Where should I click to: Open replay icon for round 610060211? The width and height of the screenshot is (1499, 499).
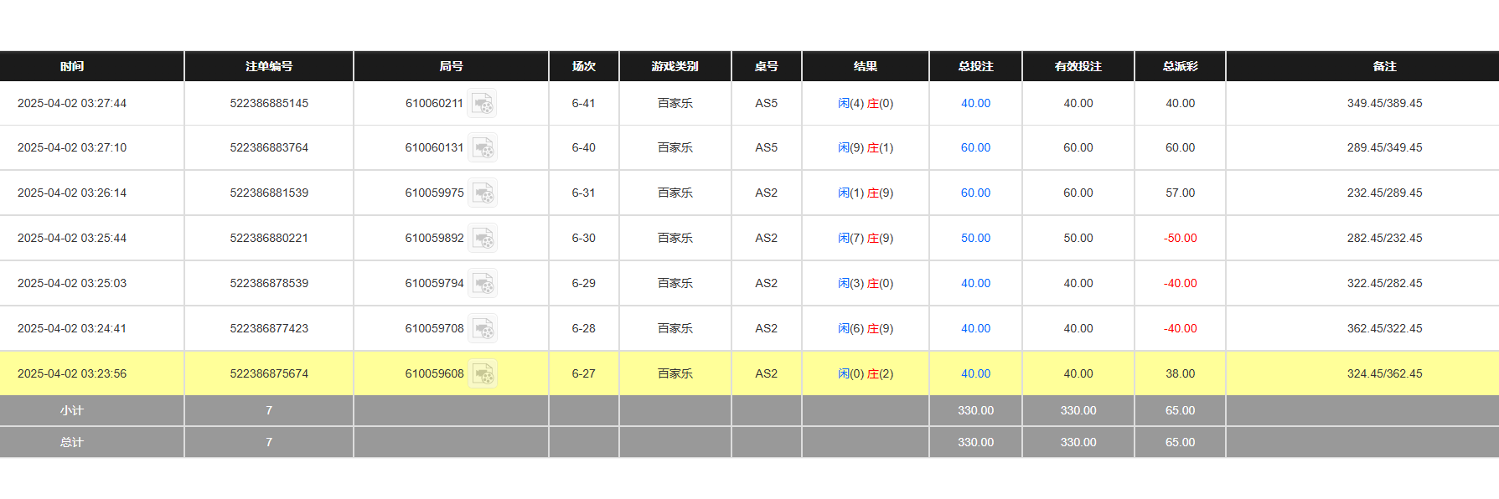(482, 104)
